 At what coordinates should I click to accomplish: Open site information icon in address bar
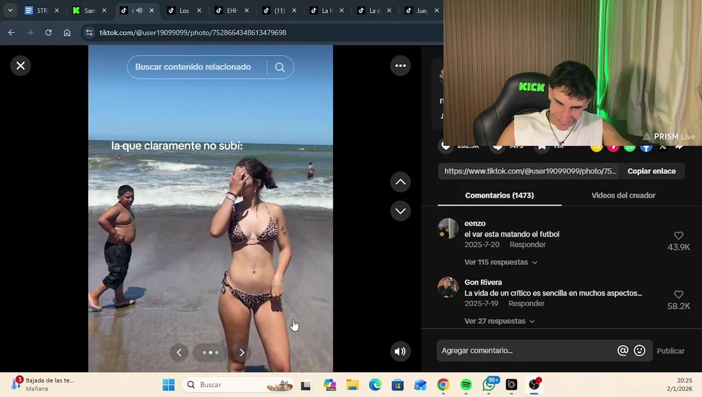(89, 33)
